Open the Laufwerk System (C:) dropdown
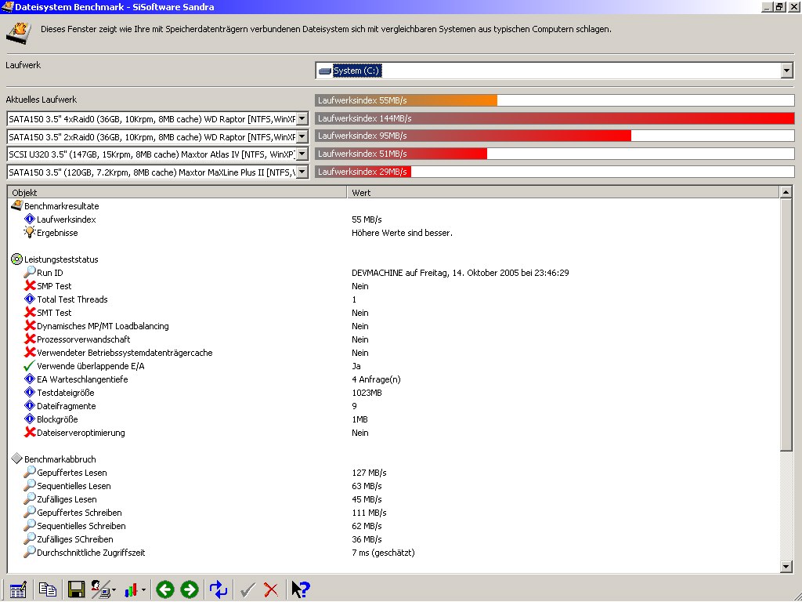Viewport: 802px width, 602px height. point(786,71)
